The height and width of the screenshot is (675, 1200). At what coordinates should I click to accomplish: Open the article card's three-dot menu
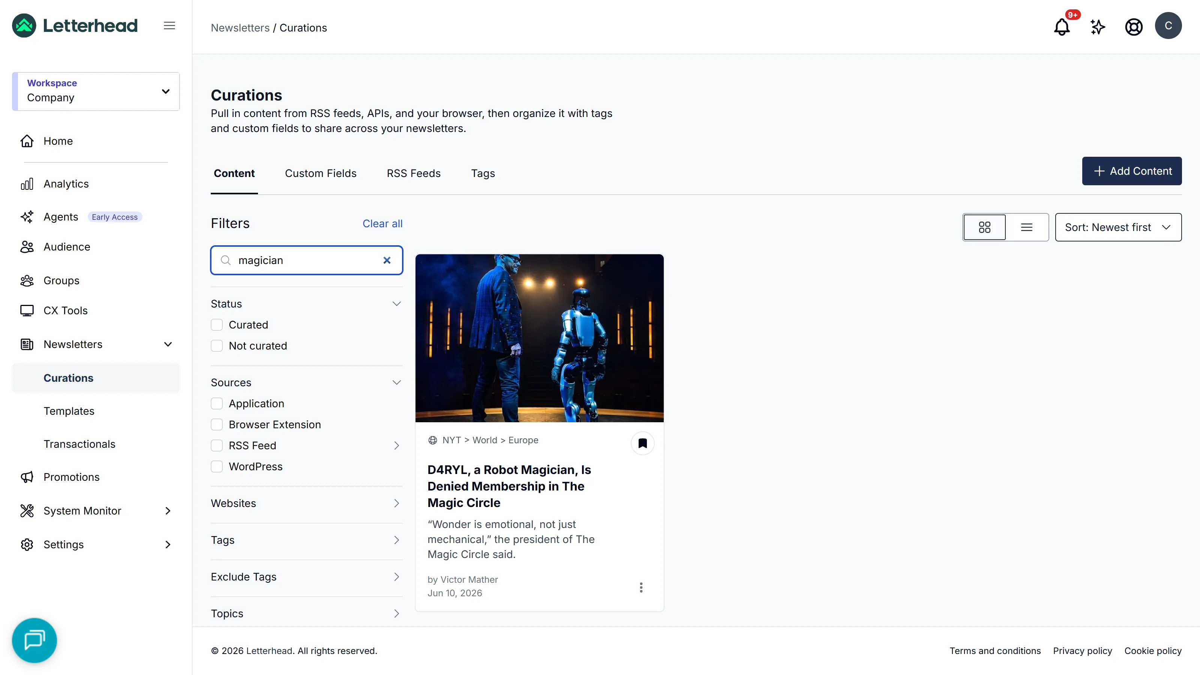click(641, 587)
